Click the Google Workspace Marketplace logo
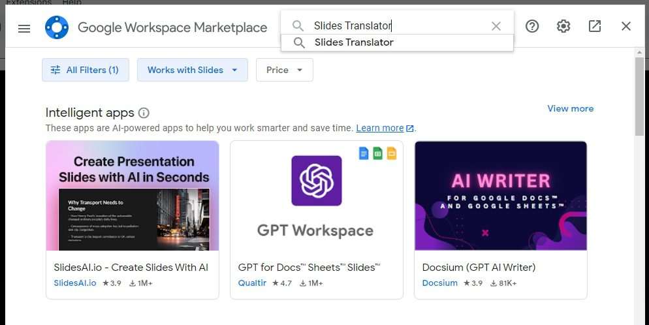This screenshot has height=325, width=649. (x=57, y=27)
